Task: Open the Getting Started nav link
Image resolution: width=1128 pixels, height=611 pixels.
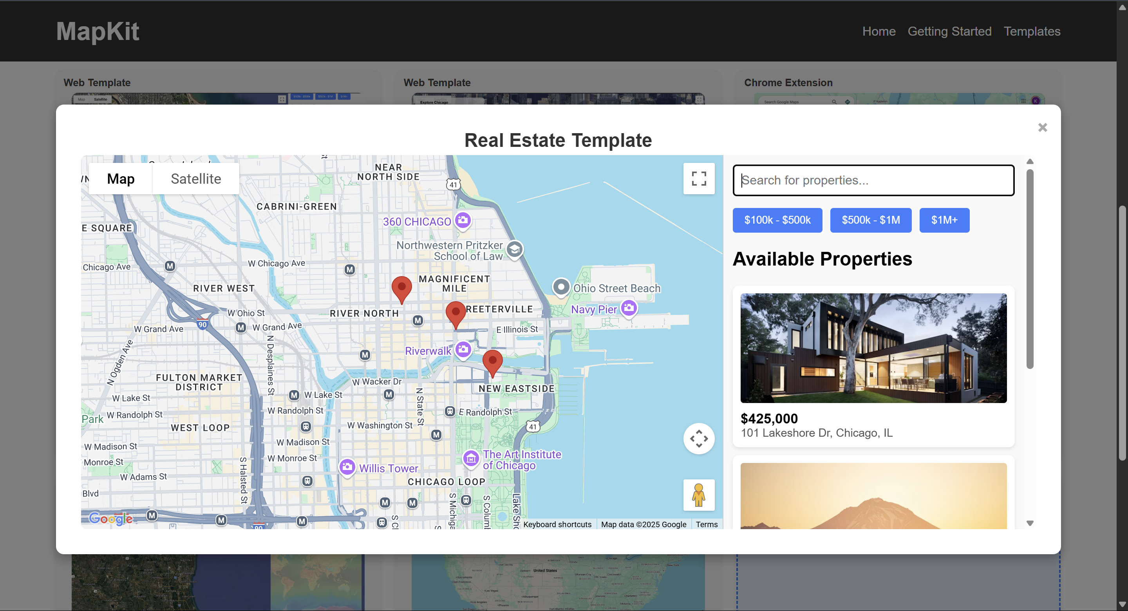Action: (949, 32)
